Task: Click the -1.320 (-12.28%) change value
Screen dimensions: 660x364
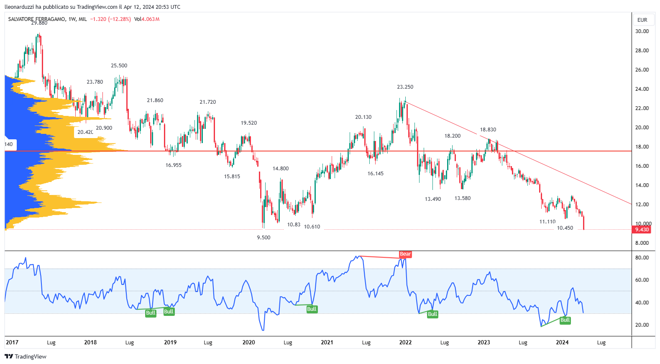Action: 110,19
